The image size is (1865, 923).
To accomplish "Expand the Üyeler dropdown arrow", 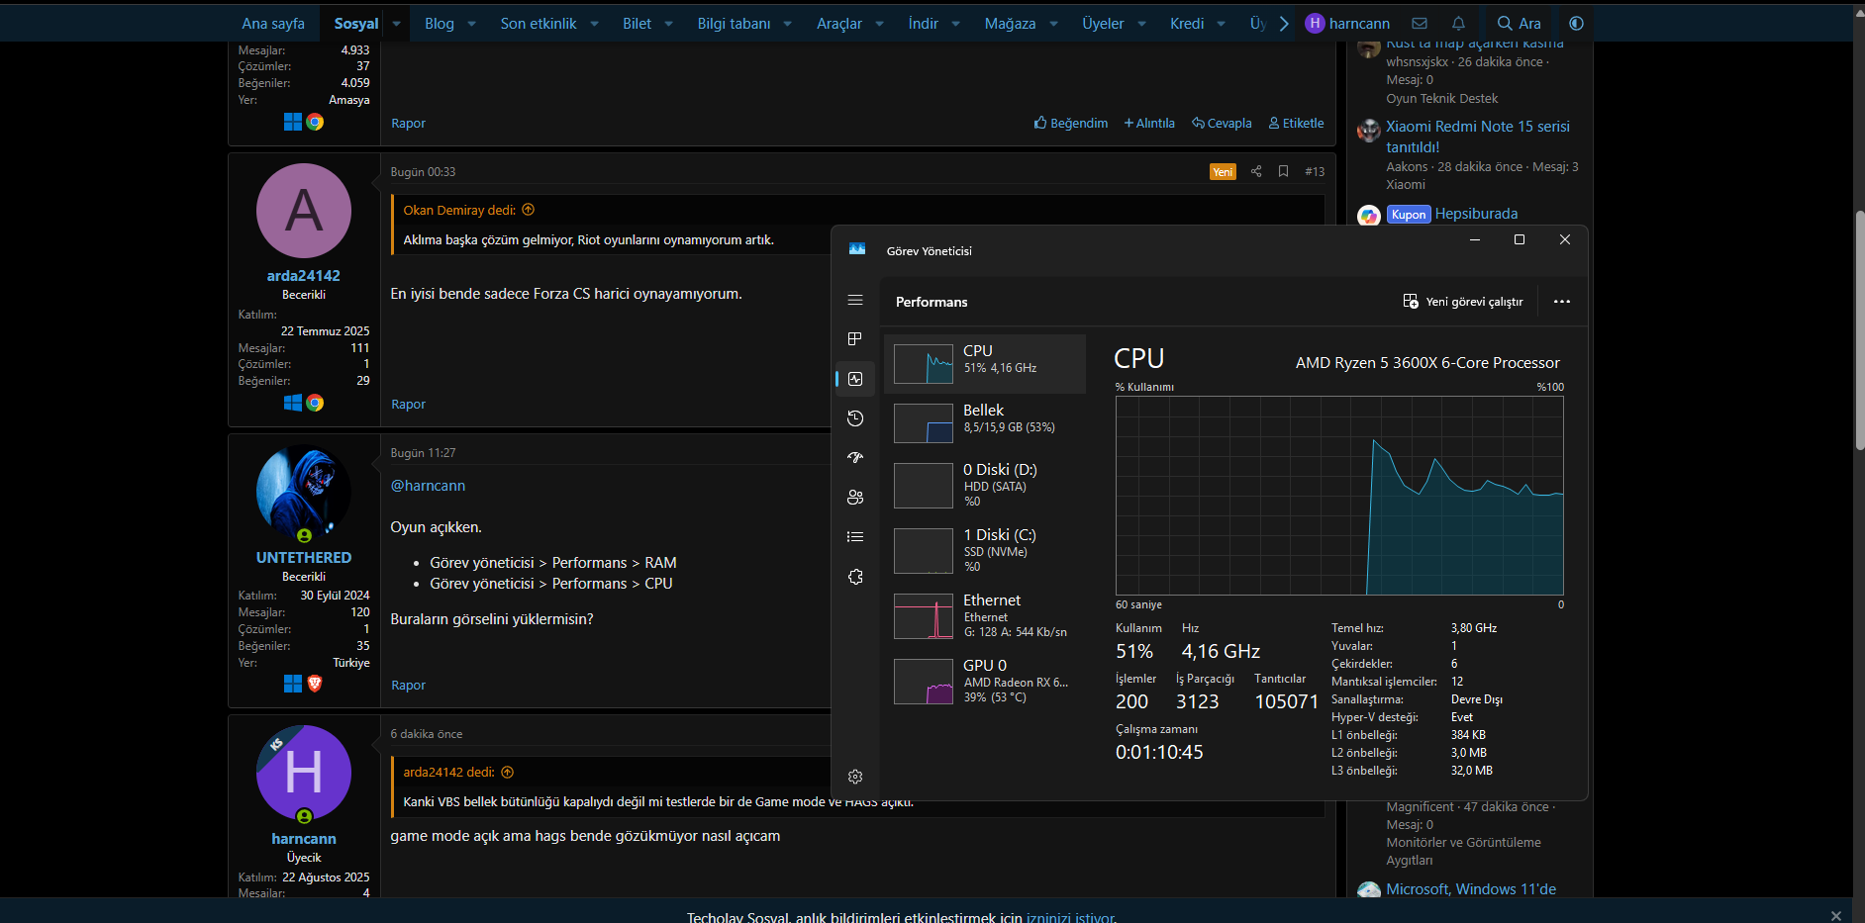I will coord(1141,23).
